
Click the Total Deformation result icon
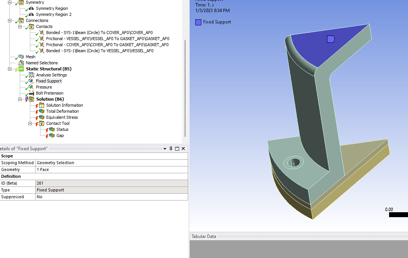[x=42, y=111]
